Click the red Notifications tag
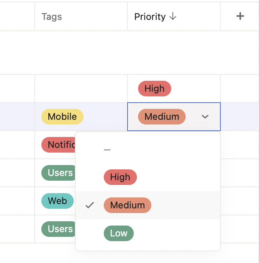Image resolution: width=259 pixels, height=263 pixels. tap(59, 145)
